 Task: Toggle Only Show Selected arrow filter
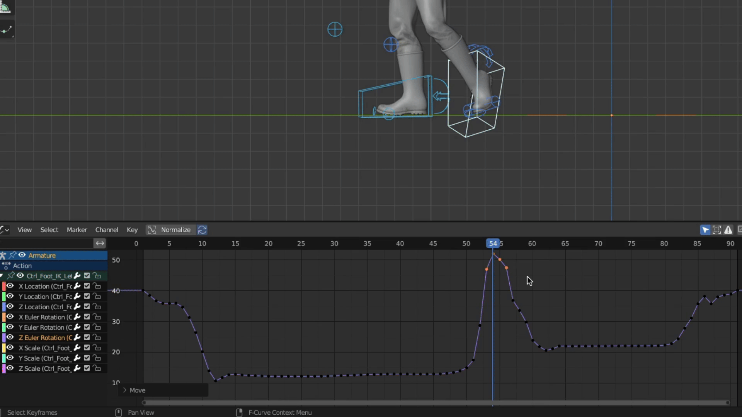pyautogui.click(x=705, y=230)
